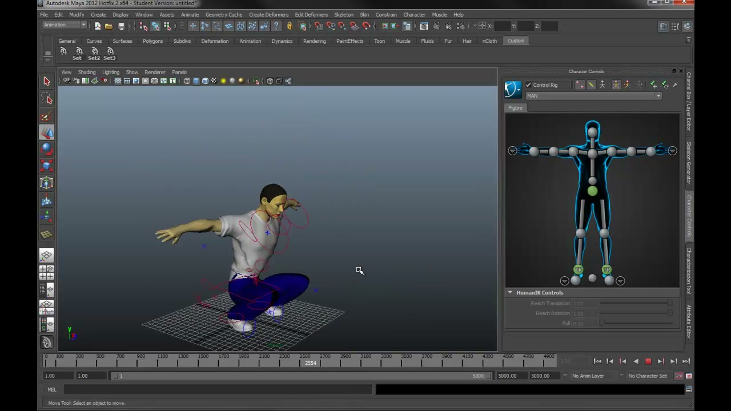Switch to single perspective view layout
The width and height of the screenshot is (731, 411).
tap(47, 256)
